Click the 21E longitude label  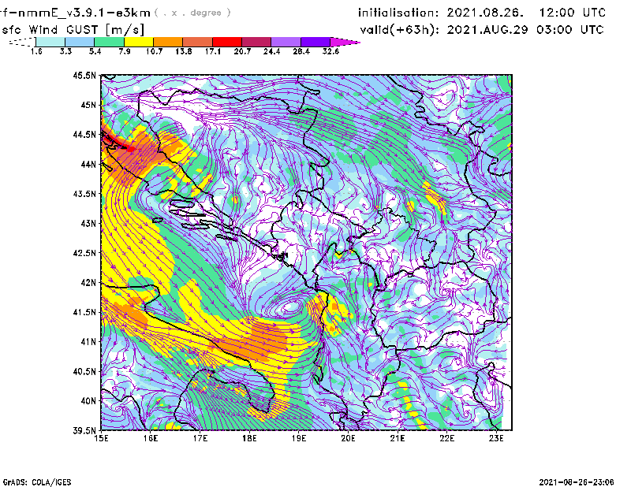coord(398,438)
